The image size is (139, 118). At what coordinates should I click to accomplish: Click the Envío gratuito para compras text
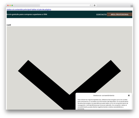coord(27,15)
